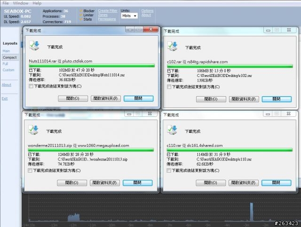301x227 pixels.
Task: Check close-dialog box in c102.rar window
Action: (169, 87)
